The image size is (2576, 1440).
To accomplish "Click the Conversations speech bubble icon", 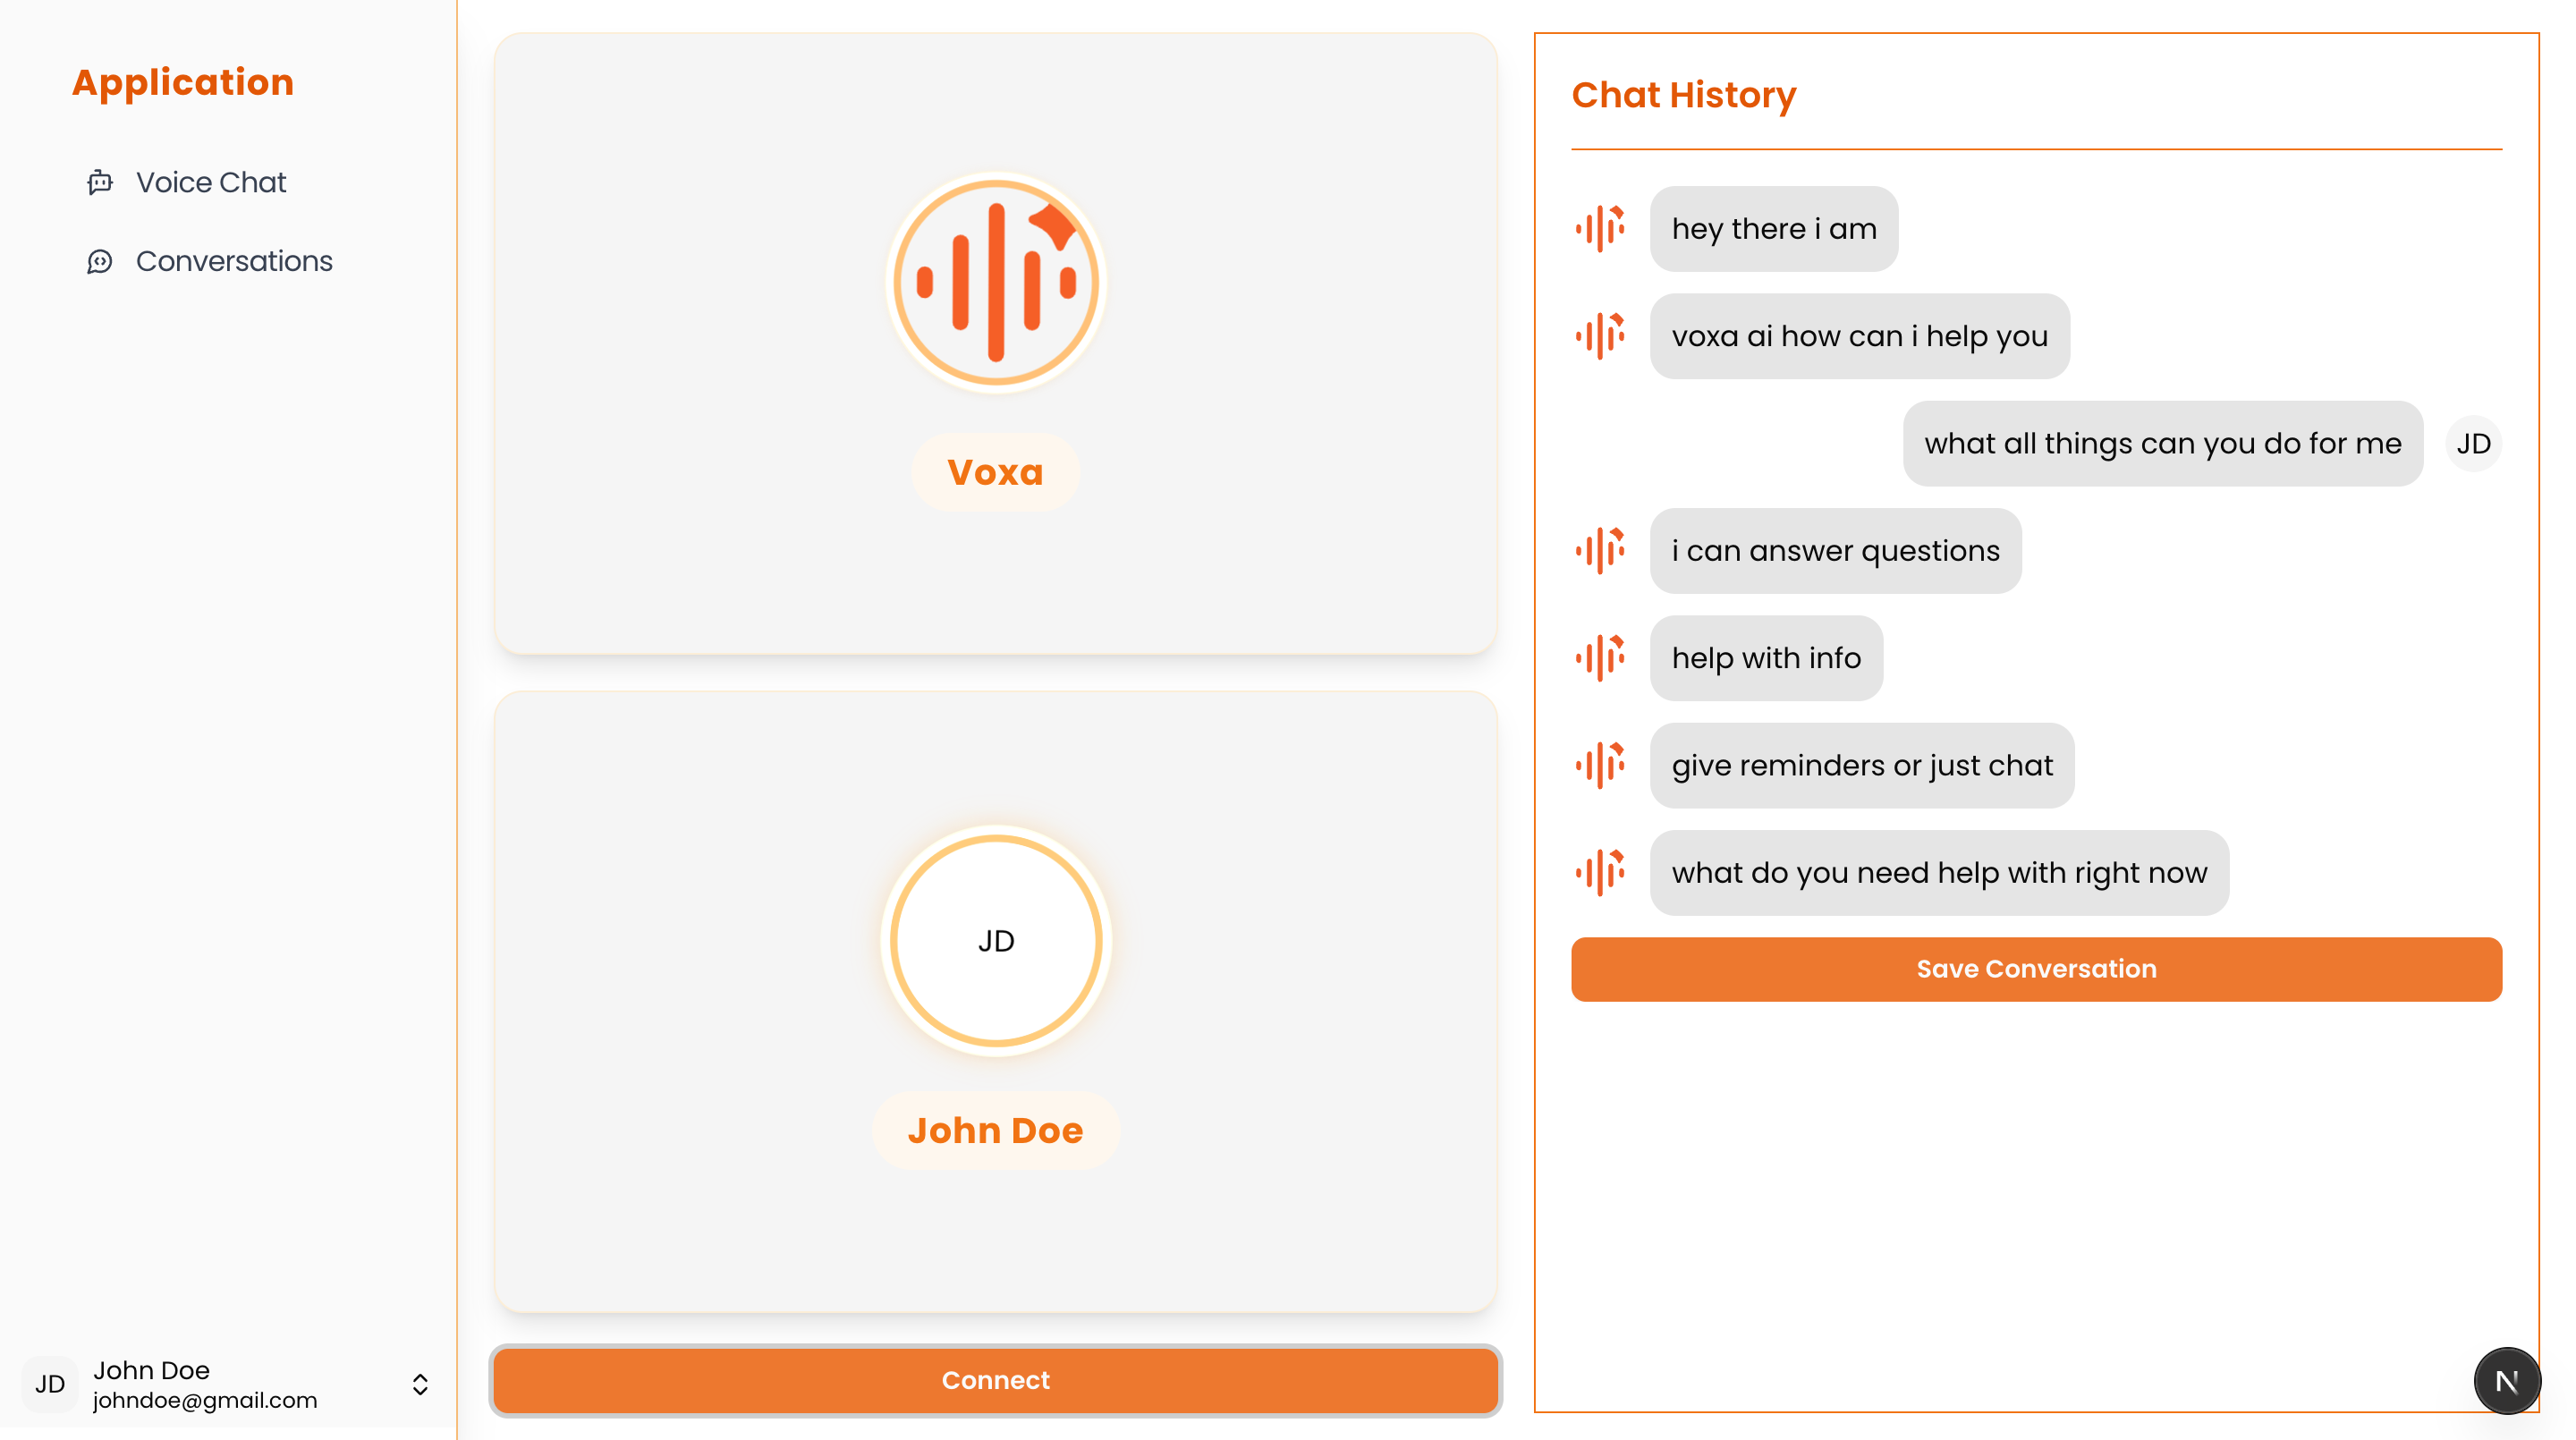I will point(100,261).
